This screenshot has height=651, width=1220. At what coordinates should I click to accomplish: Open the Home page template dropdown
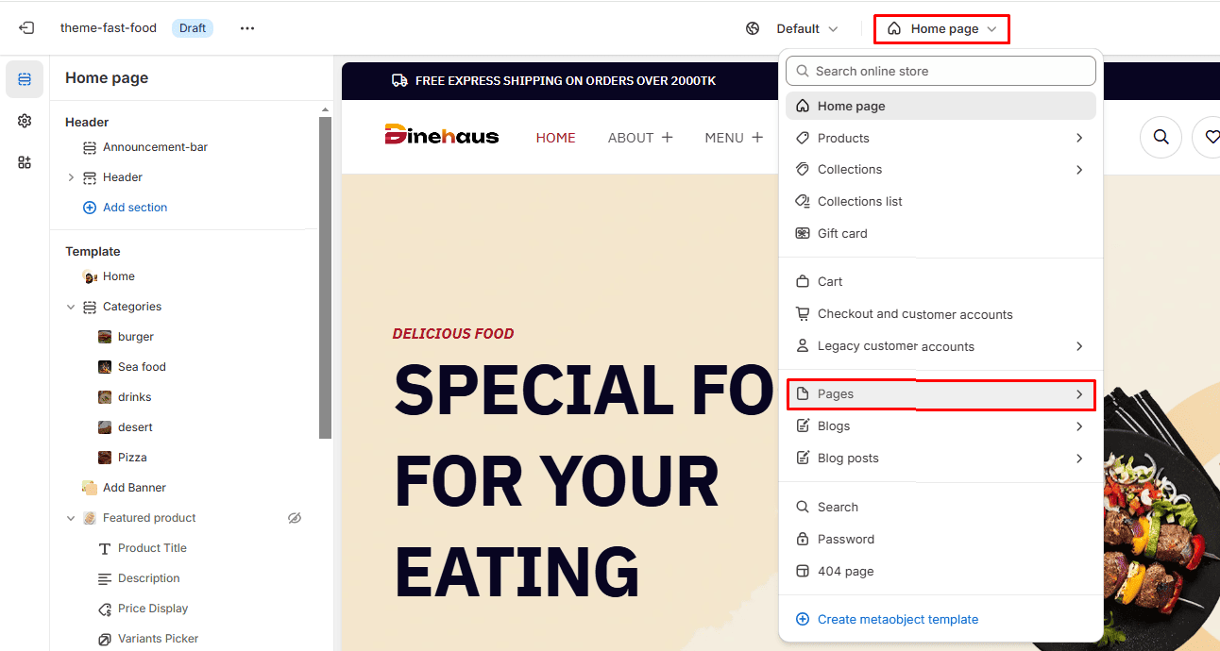coord(941,29)
